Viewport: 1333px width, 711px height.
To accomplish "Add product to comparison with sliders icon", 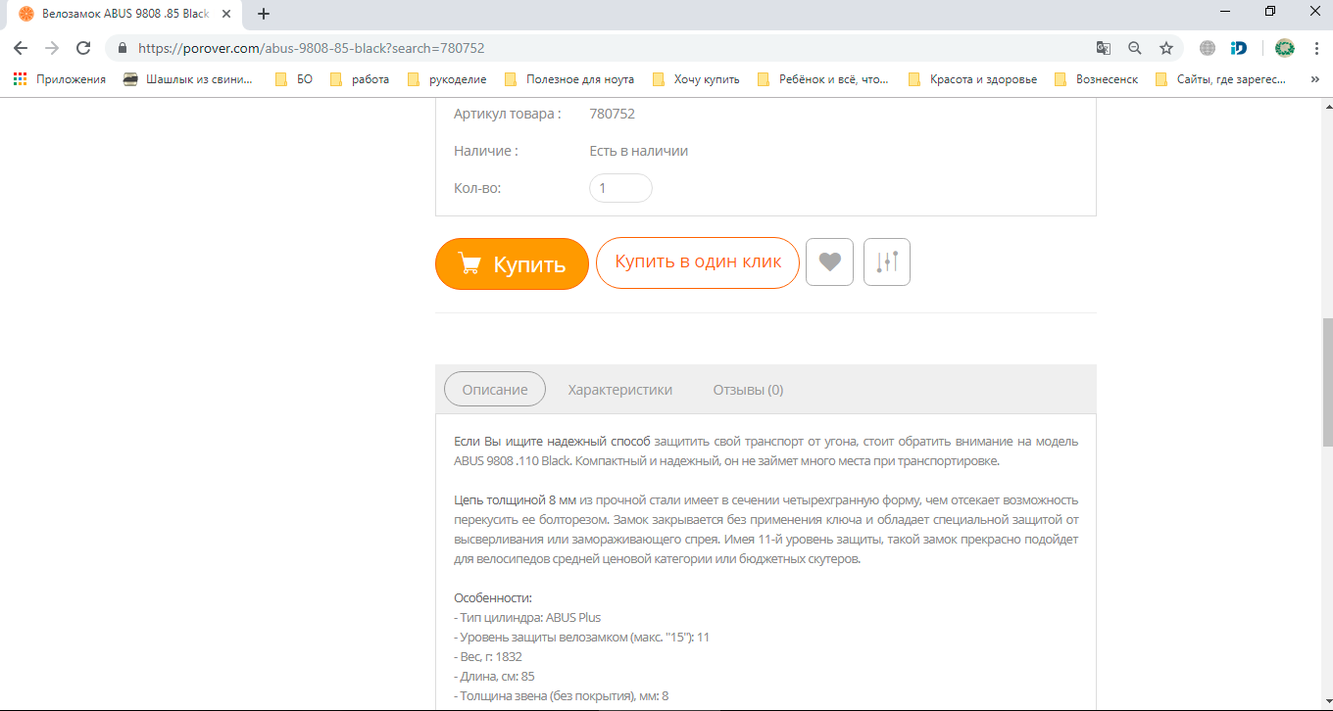I will point(887,262).
